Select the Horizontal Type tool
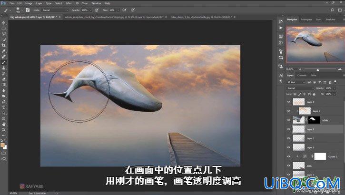Viewport: 345px width, 195px height. (x=4, y=107)
